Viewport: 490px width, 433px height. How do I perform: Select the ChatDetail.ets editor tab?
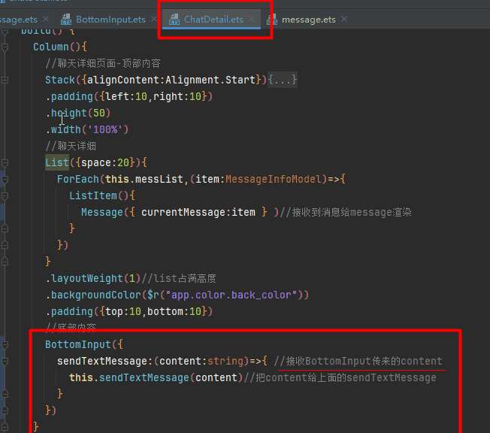(213, 20)
